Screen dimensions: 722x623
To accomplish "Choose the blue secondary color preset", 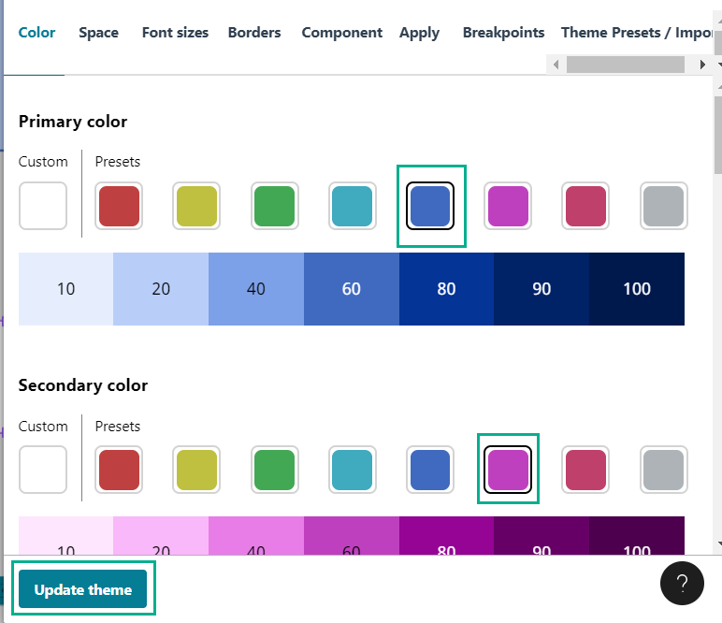I will pos(430,470).
